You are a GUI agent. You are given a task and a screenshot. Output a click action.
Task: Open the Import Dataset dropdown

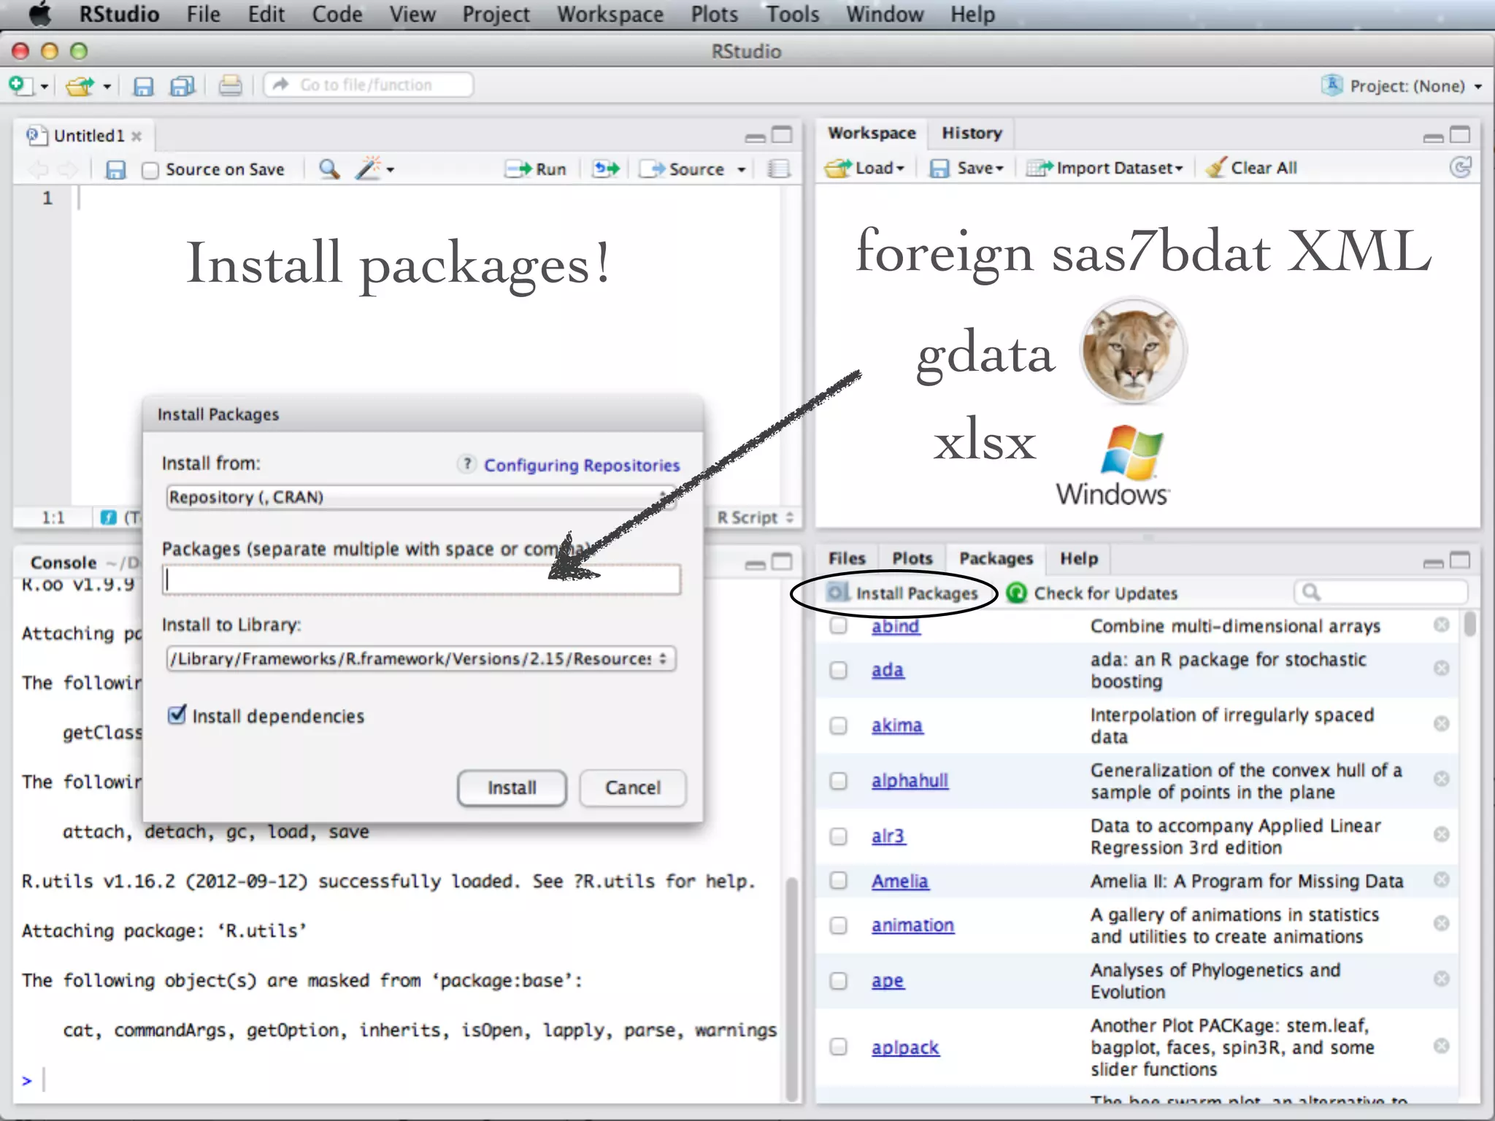click(x=1104, y=168)
